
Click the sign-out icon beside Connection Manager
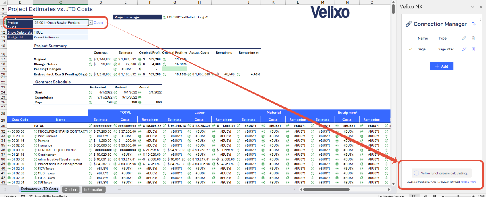pyautogui.click(x=473, y=24)
